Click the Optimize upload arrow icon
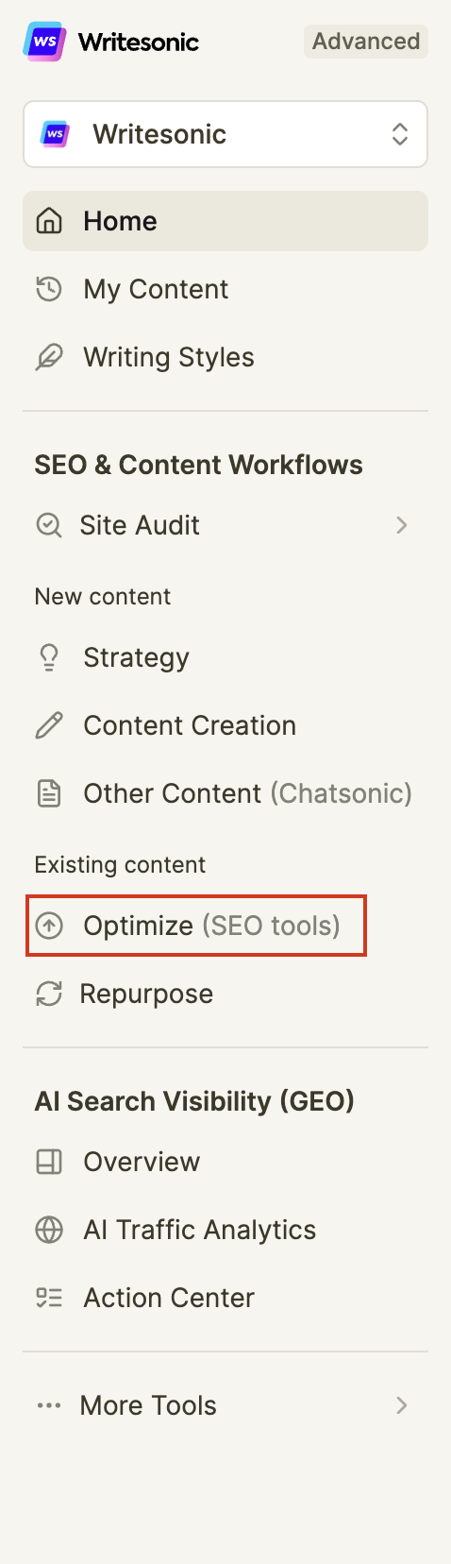Viewport: 451px width, 1564px height. 49,926
